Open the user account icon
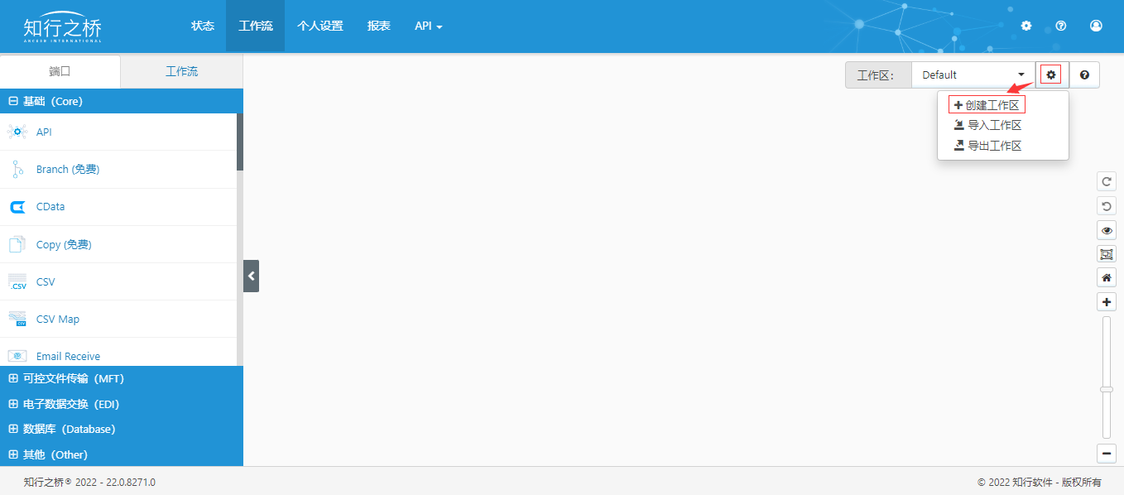This screenshot has height=495, width=1124. (x=1097, y=26)
